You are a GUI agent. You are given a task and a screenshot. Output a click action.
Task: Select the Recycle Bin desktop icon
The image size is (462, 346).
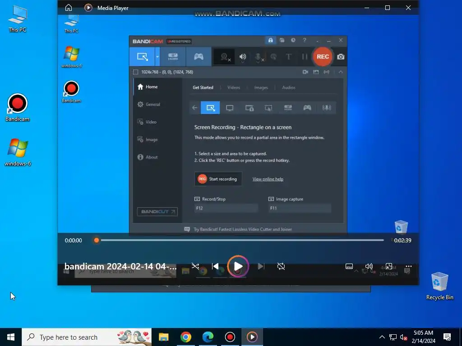pos(439,286)
